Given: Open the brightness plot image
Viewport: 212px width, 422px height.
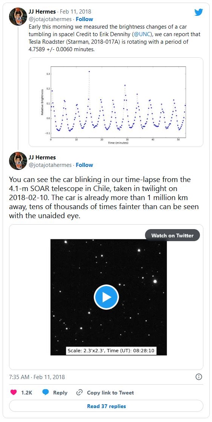Looking at the screenshot, I should [116, 102].
